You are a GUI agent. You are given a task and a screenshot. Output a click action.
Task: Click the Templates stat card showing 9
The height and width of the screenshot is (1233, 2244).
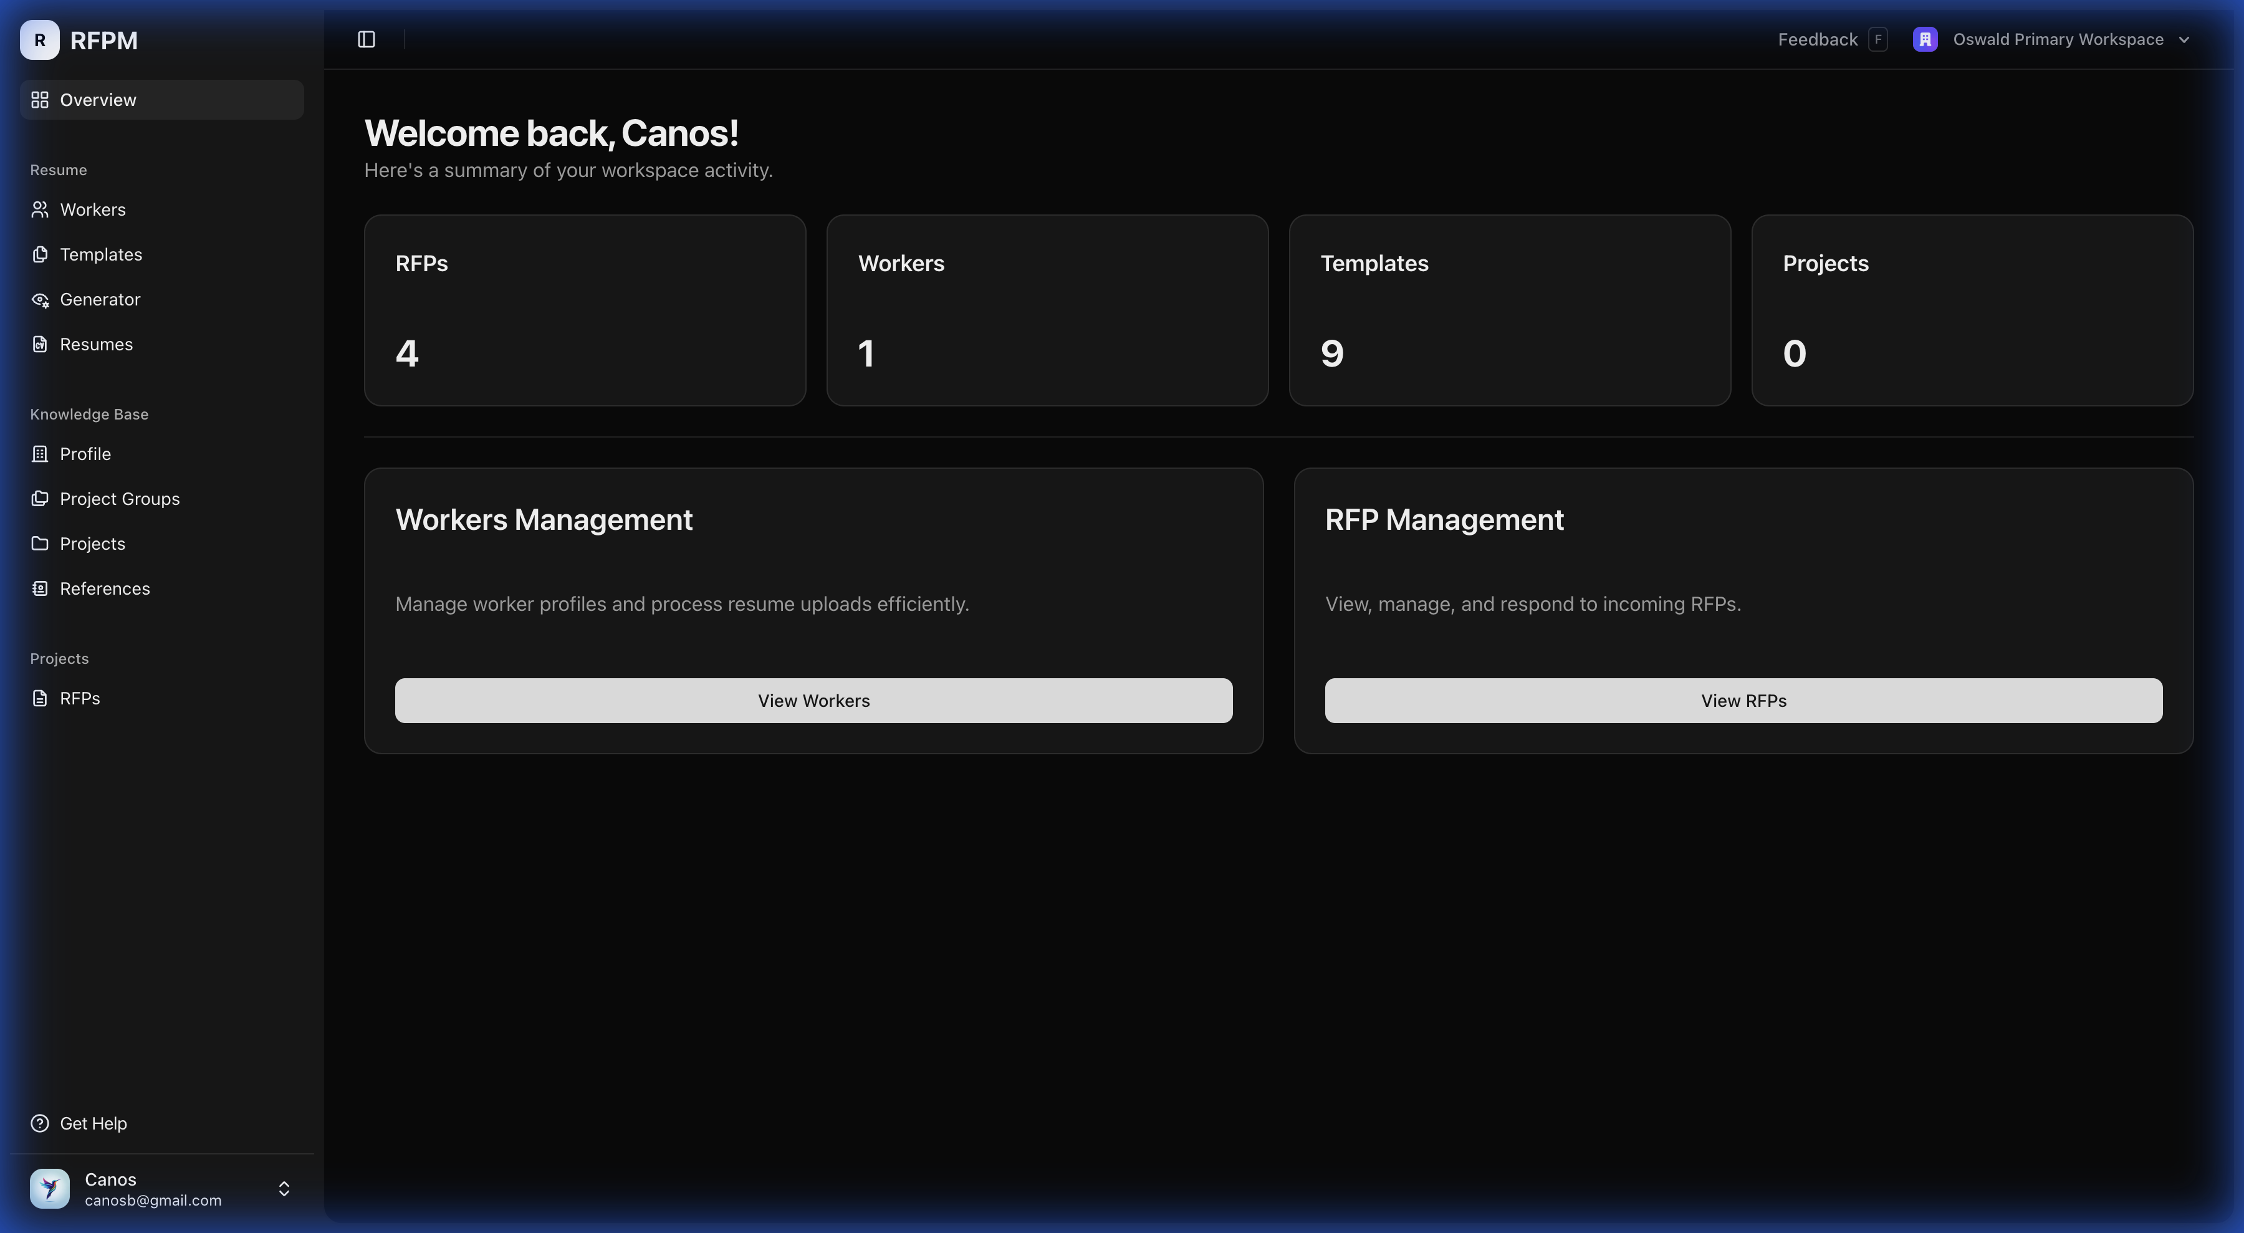[x=1508, y=310]
